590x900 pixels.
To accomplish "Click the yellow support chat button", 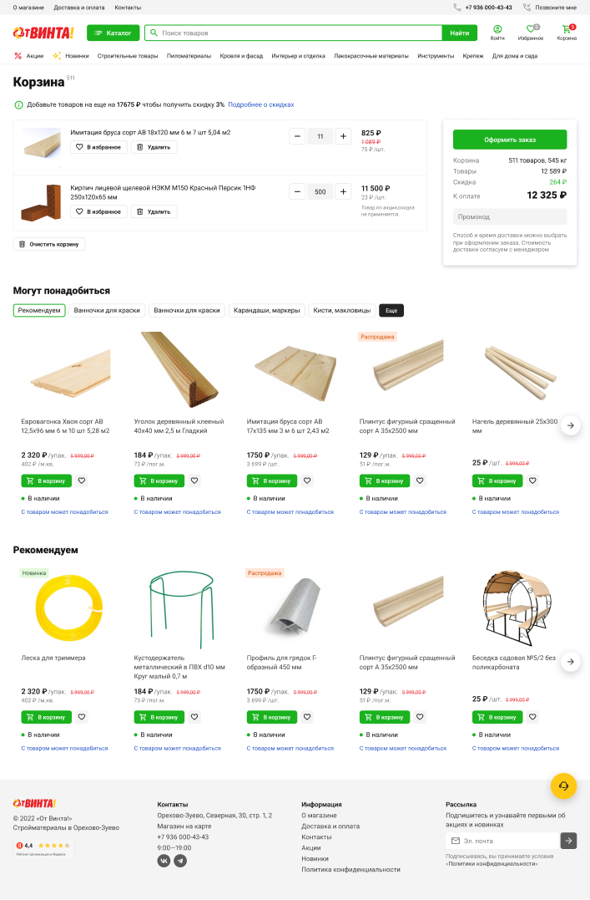I will 563,786.
